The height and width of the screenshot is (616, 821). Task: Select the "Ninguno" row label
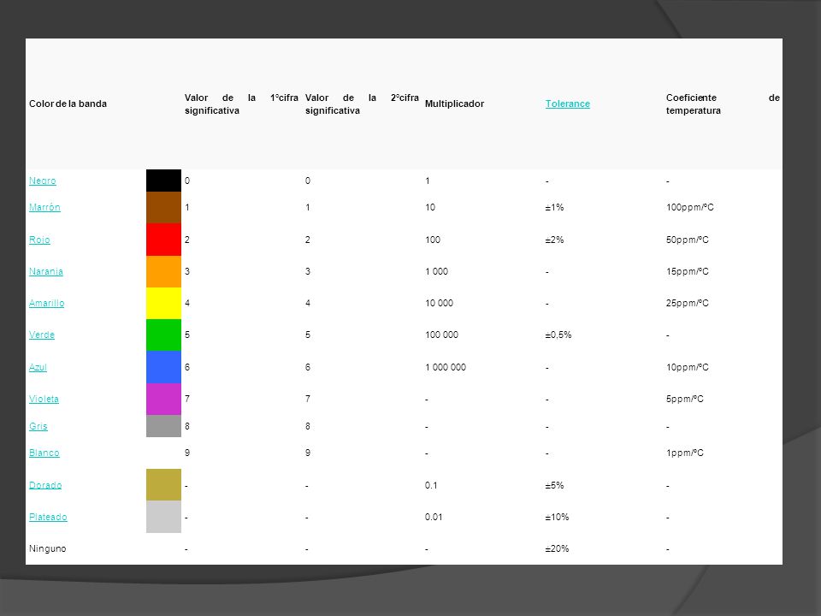tap(48, 549)
